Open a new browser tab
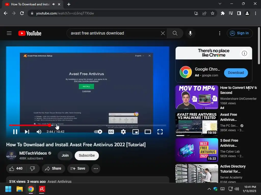261x195 pixels. (x=69, y=4)
